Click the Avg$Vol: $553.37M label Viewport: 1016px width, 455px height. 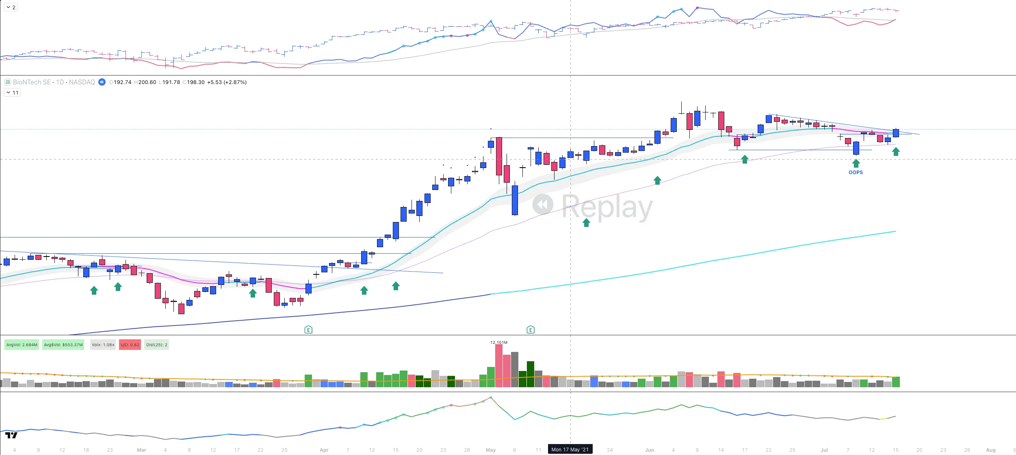[63, 345]
